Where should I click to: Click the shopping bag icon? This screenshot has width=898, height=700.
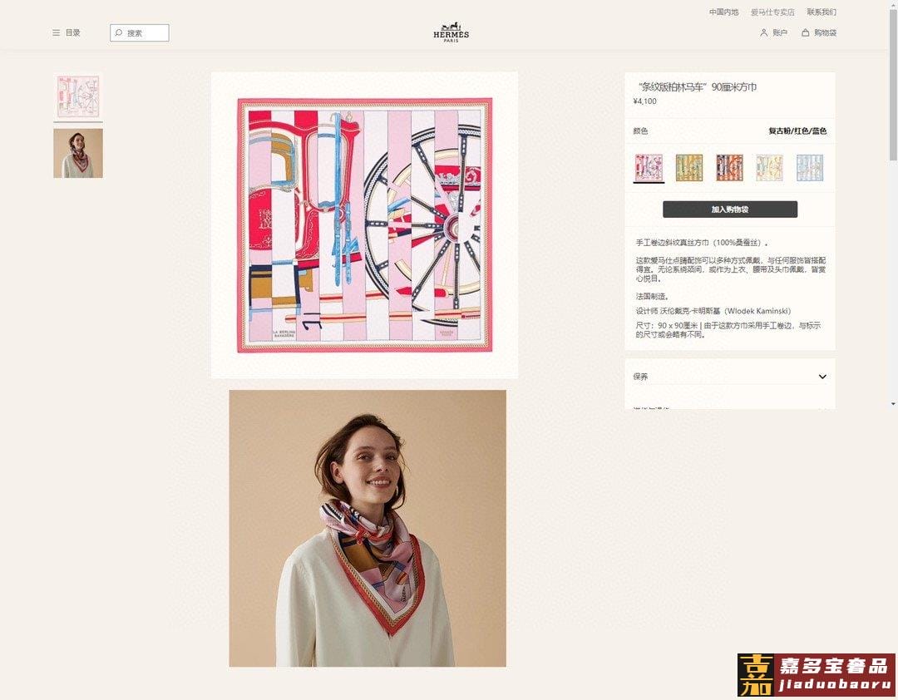coord(805,32)
